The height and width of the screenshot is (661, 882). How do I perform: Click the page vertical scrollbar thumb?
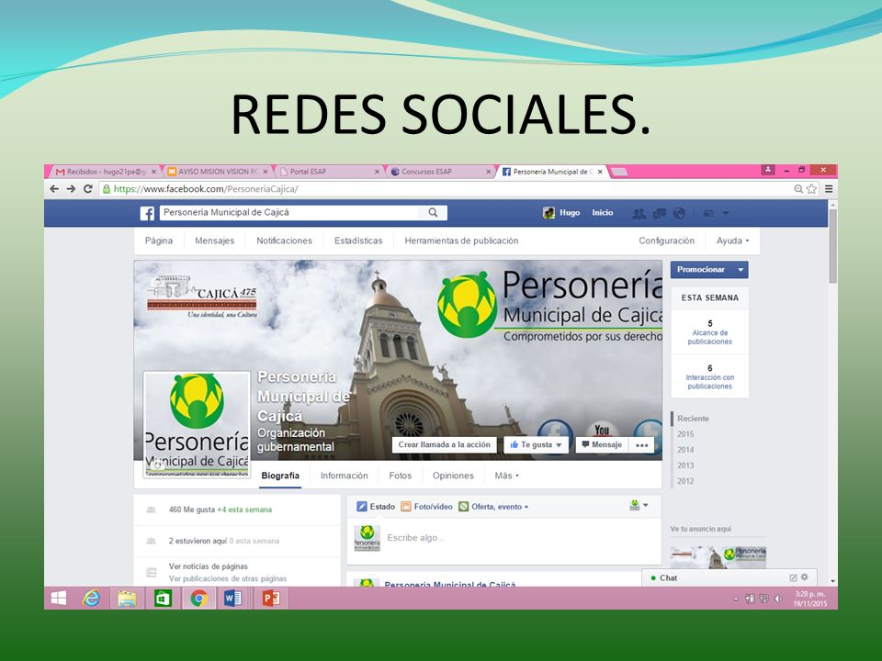(x=832, y=246)
